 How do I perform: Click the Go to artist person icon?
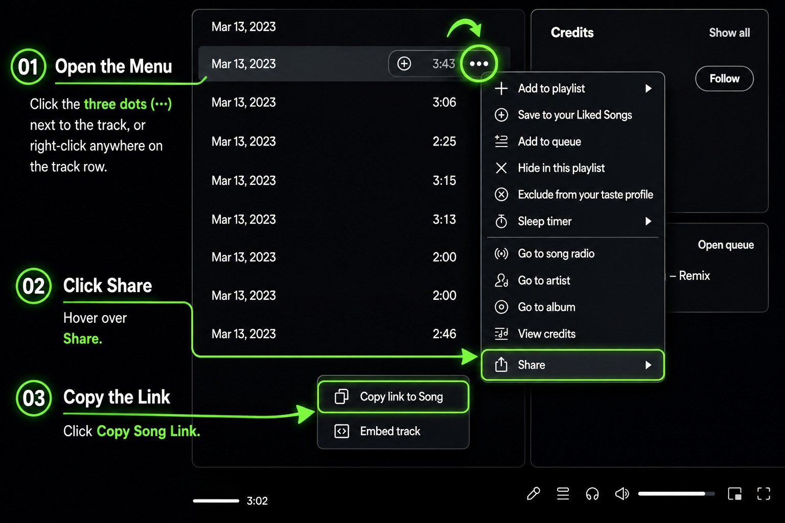pyautogui.click(x=501, y=280)
